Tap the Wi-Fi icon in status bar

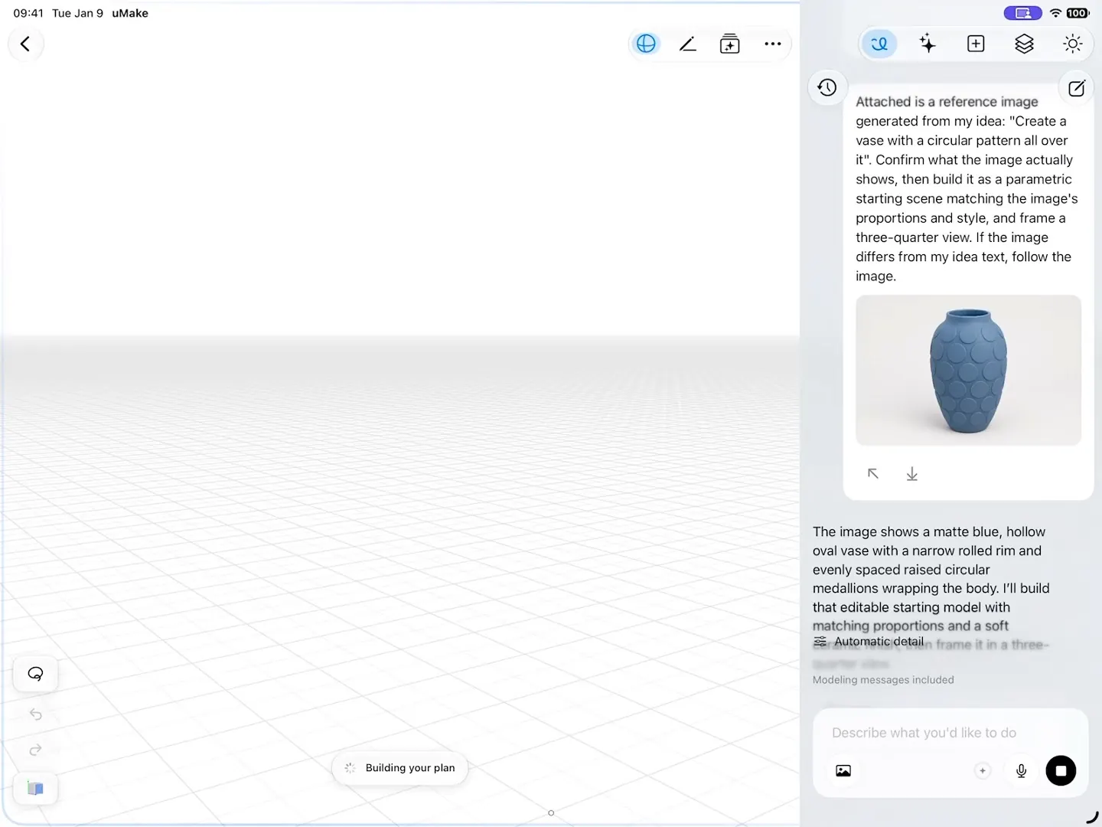pos(1055,13)
